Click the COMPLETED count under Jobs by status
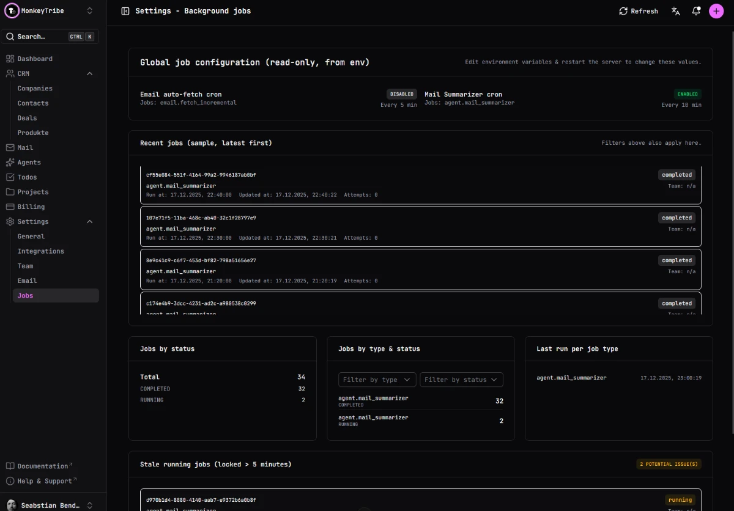Screen dimensions: 734x511 coord(302,389)
